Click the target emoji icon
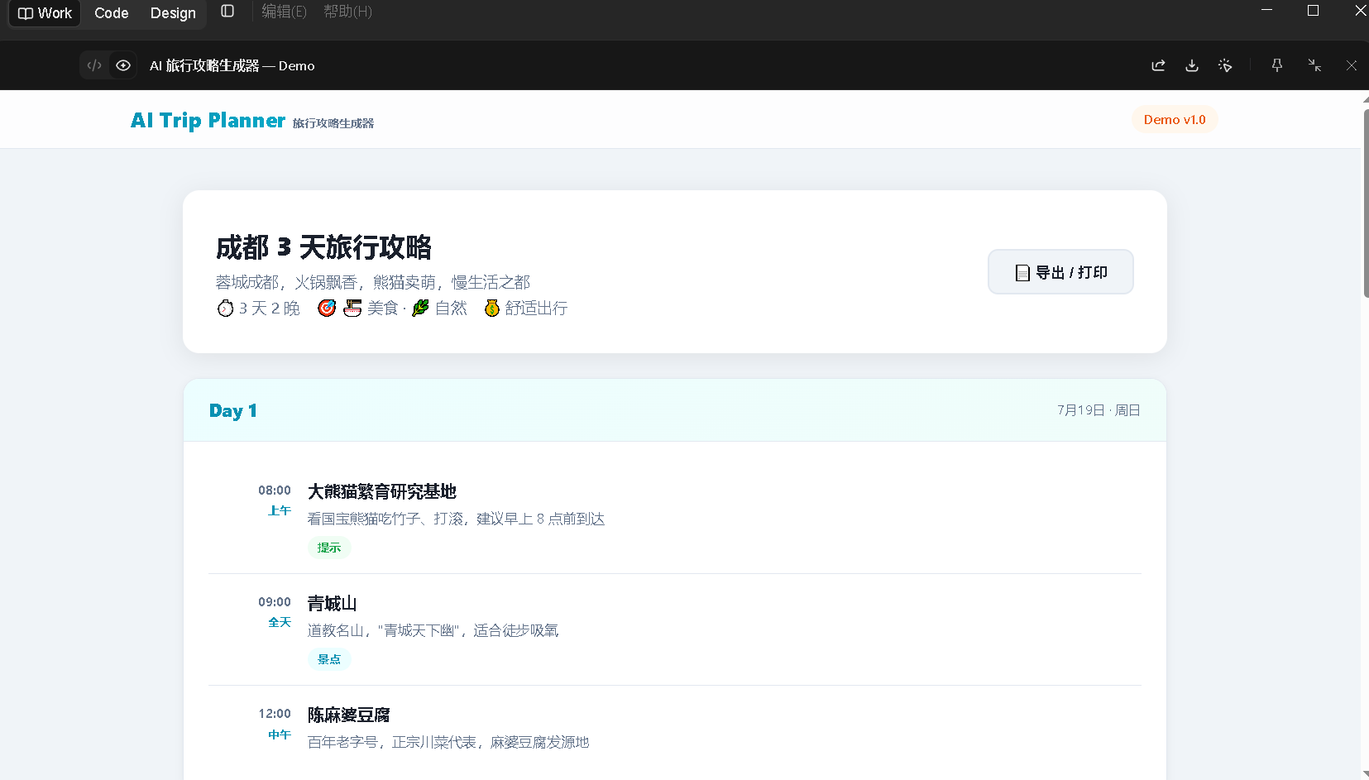This screenshot has width=1369, height=780. click(327, 309)
